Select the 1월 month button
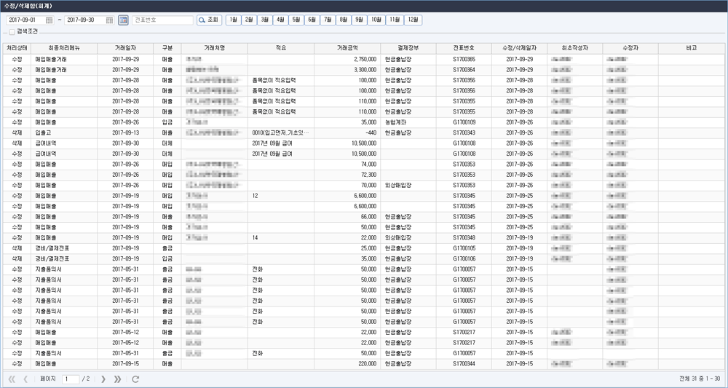 [x=233, y=20]
